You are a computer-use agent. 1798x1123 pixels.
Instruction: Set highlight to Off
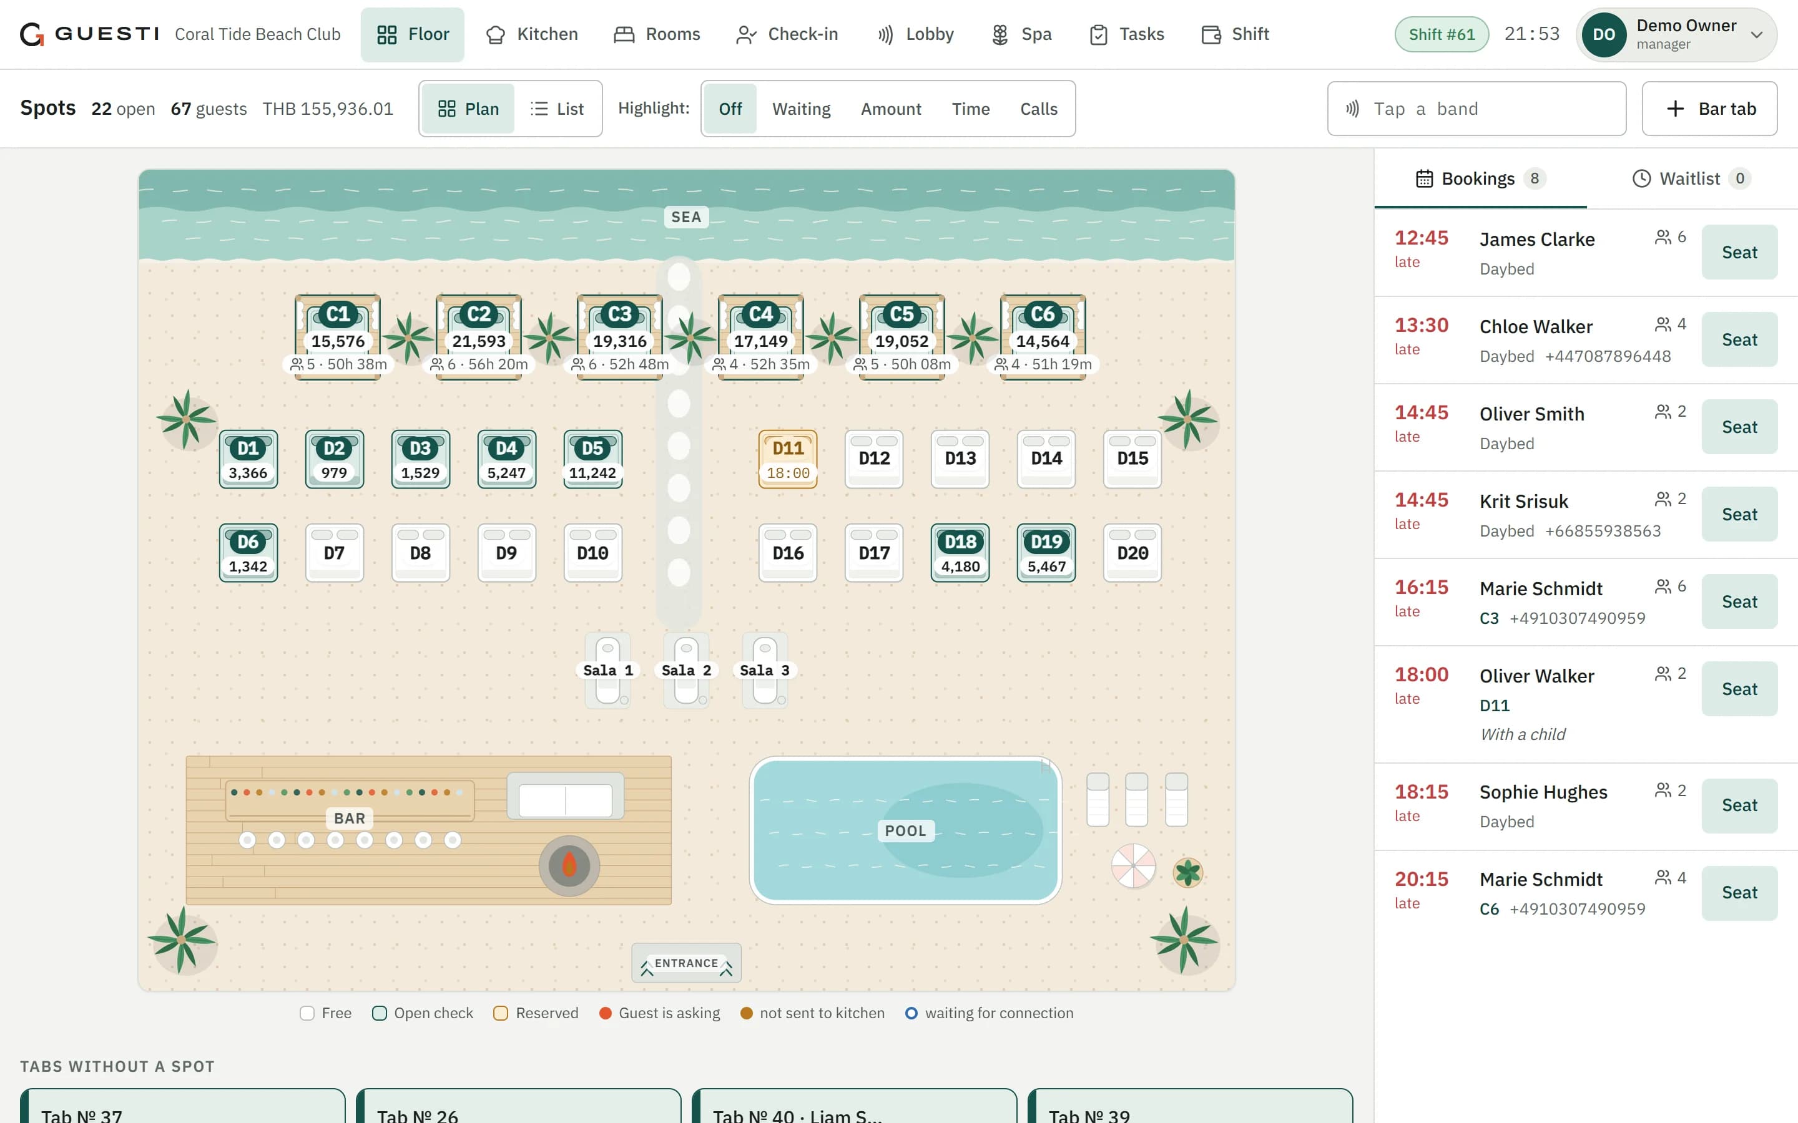click(730, 109)
